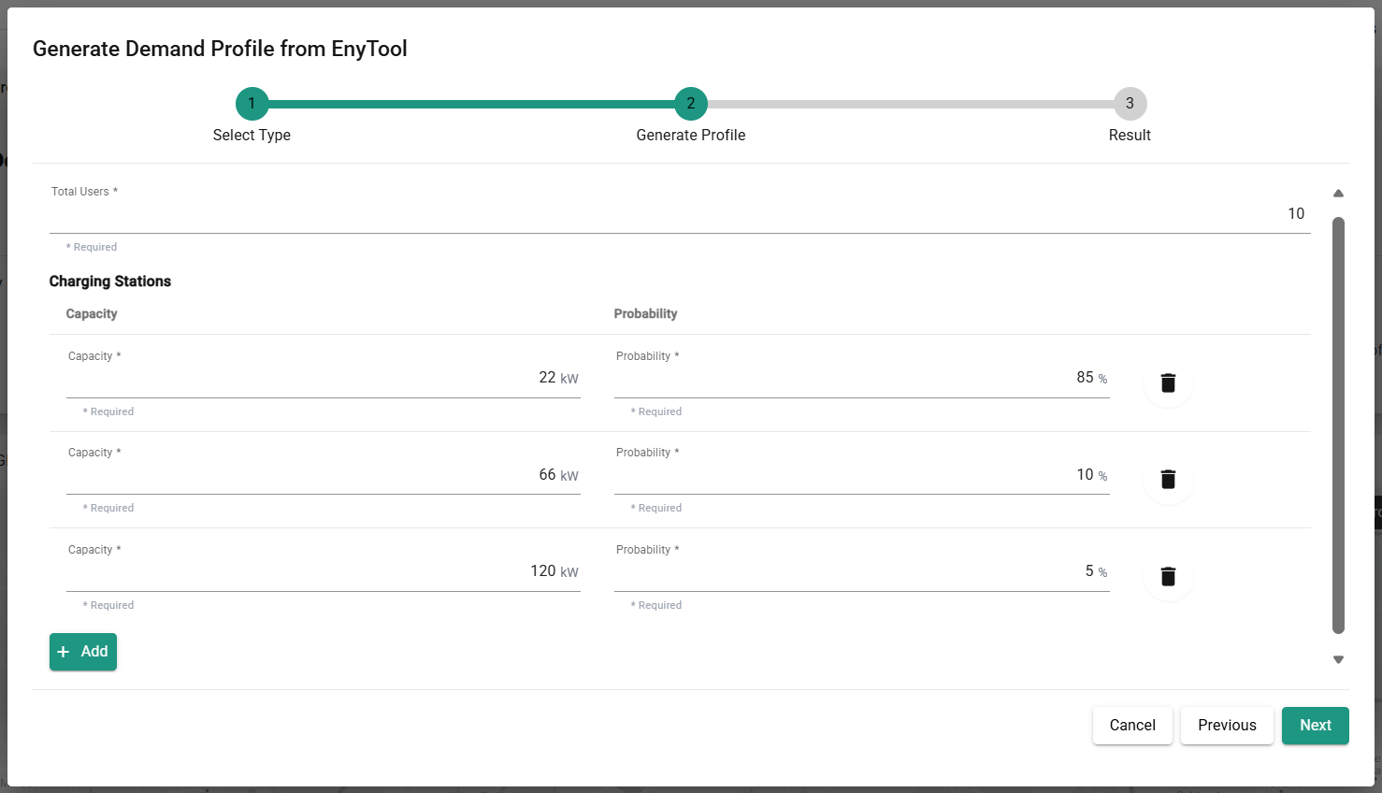This screenshot has width=1382, height=793.
Task: Cancel the demand profile dialog
Action: click(1132, 726)
